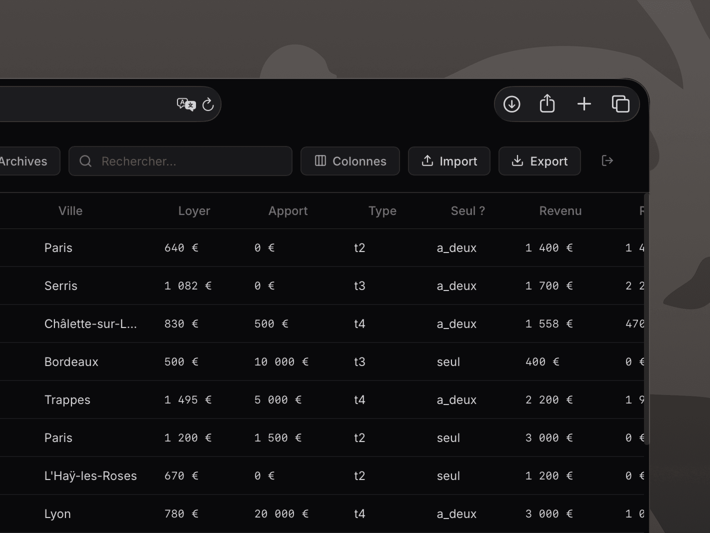
Task: Click the '830 €' rent value
Action: pyautogui.click(x=181, y=324)
